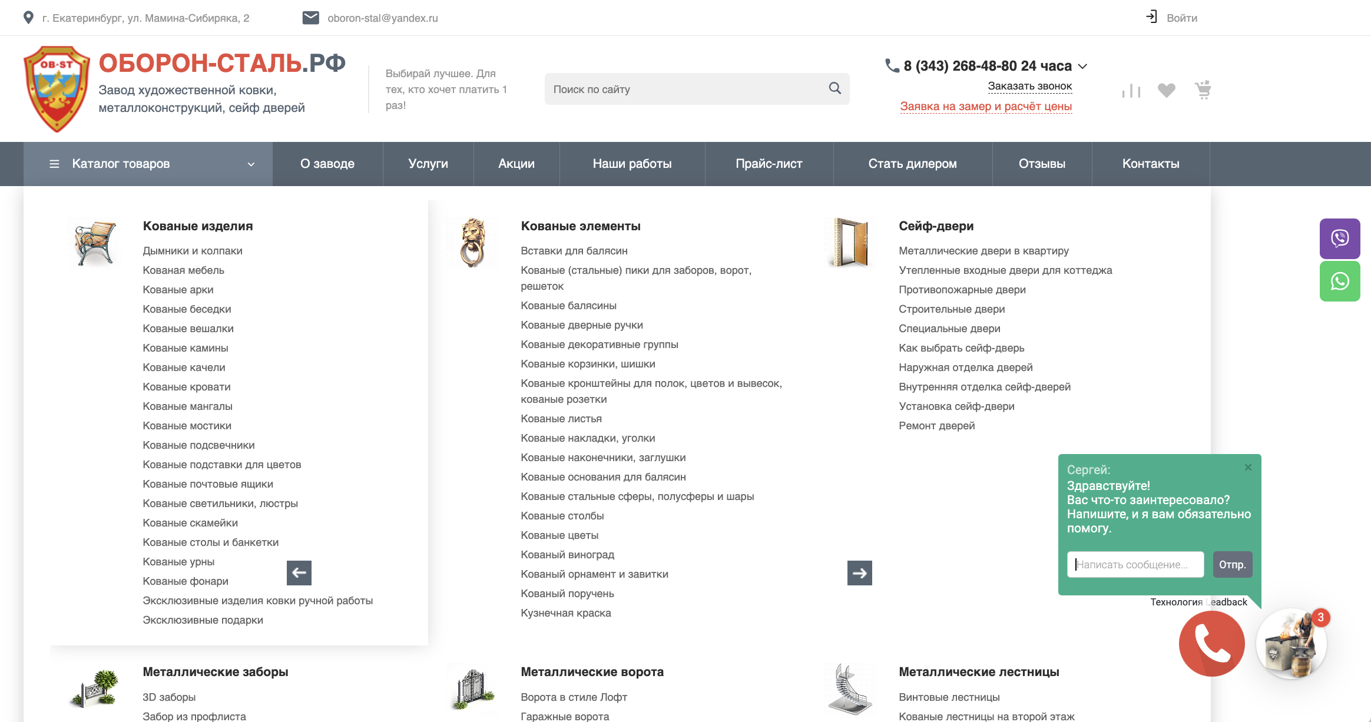
Task: Open Металлические лестницы category heading
Action: pos(979,672)
